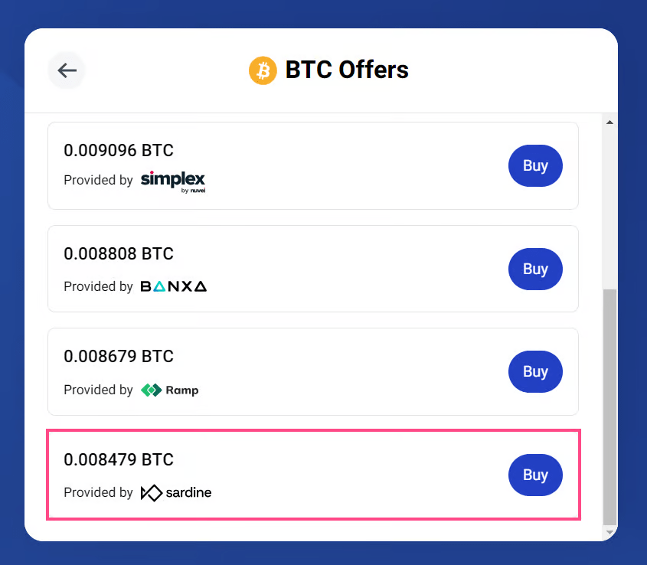Click the back arrow to return
The width and height of the screenshot is (647, 565).
click(x=67, y=70)
